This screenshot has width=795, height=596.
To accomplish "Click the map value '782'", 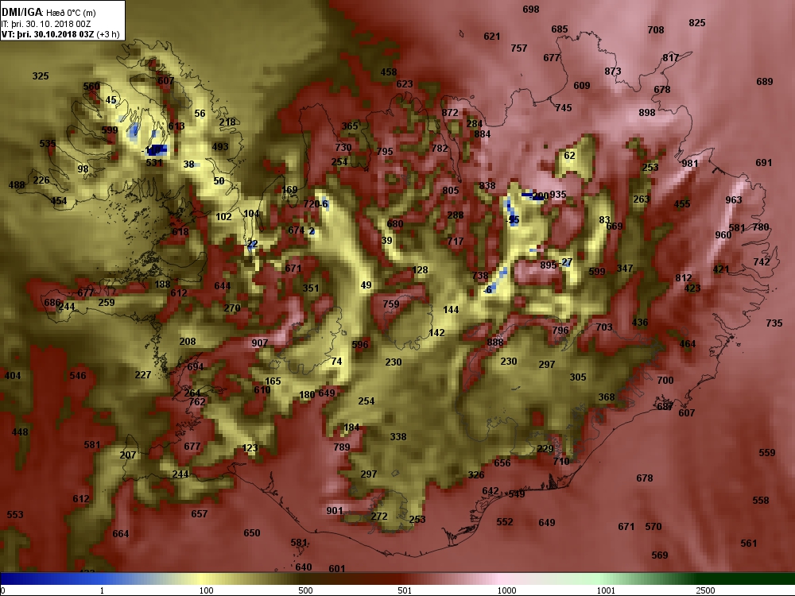I will pos(440,149).
